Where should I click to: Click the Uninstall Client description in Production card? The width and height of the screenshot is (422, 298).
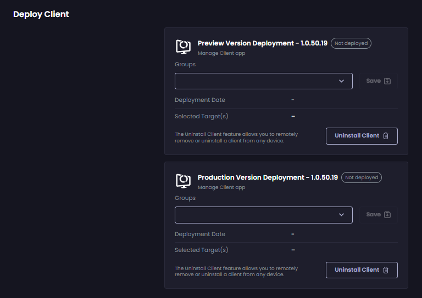[x=236, y=271]
